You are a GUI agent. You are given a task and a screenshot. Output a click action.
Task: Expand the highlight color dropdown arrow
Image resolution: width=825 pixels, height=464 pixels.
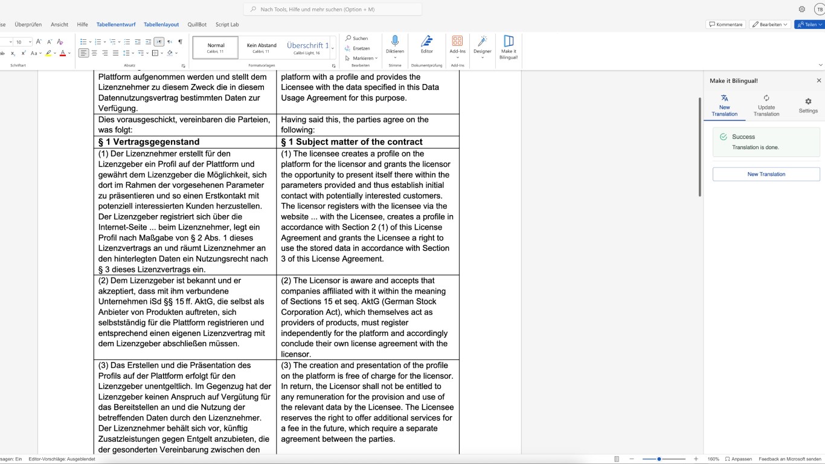pos(56,54)
